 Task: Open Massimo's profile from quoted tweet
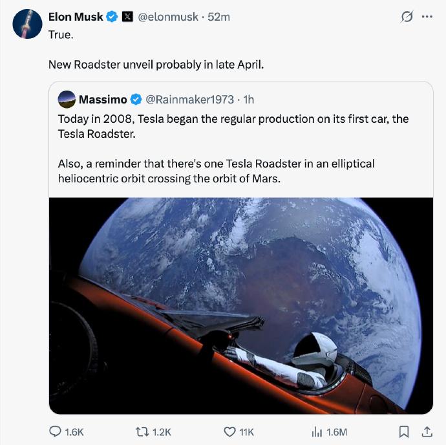(103, 99)
